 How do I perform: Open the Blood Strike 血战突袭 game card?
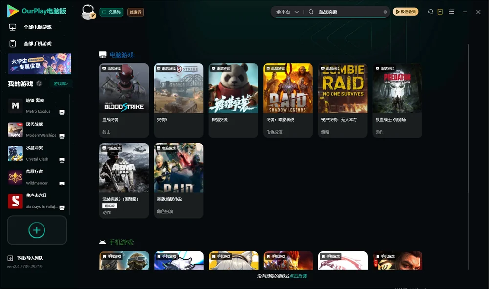tap(124, 101)
